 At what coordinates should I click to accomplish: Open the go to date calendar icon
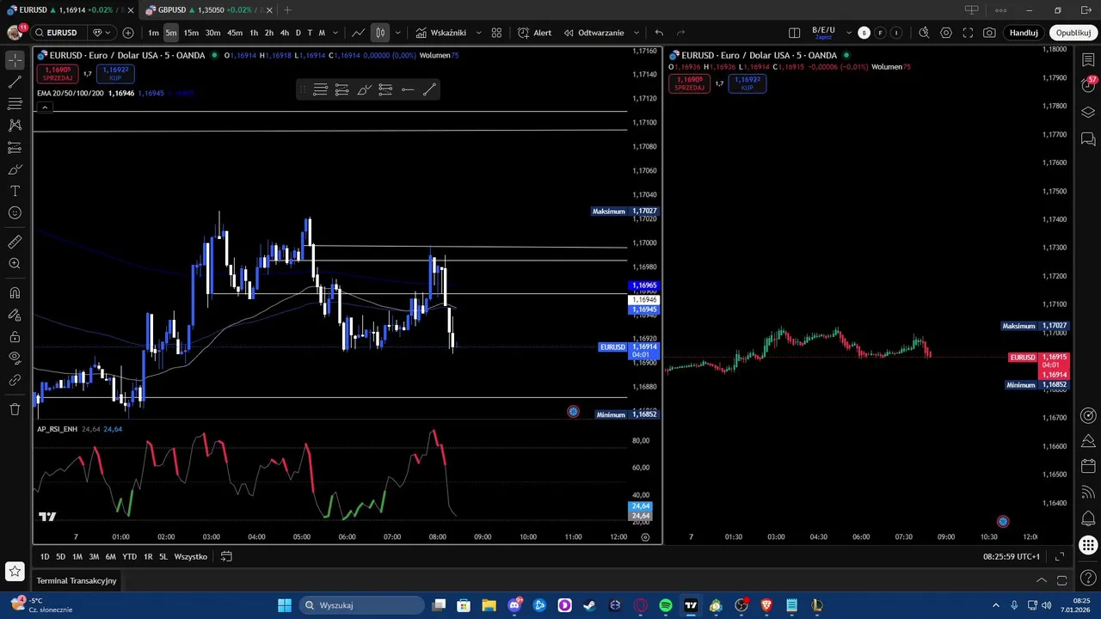pos(226,556)
